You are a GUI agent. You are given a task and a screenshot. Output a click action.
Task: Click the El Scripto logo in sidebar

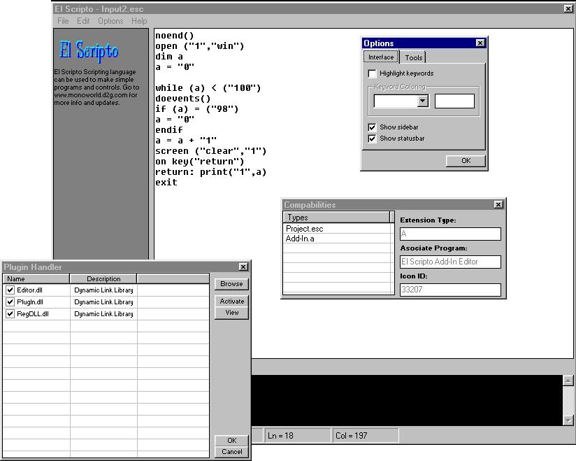pyautogui.click(x=89, y=50)
